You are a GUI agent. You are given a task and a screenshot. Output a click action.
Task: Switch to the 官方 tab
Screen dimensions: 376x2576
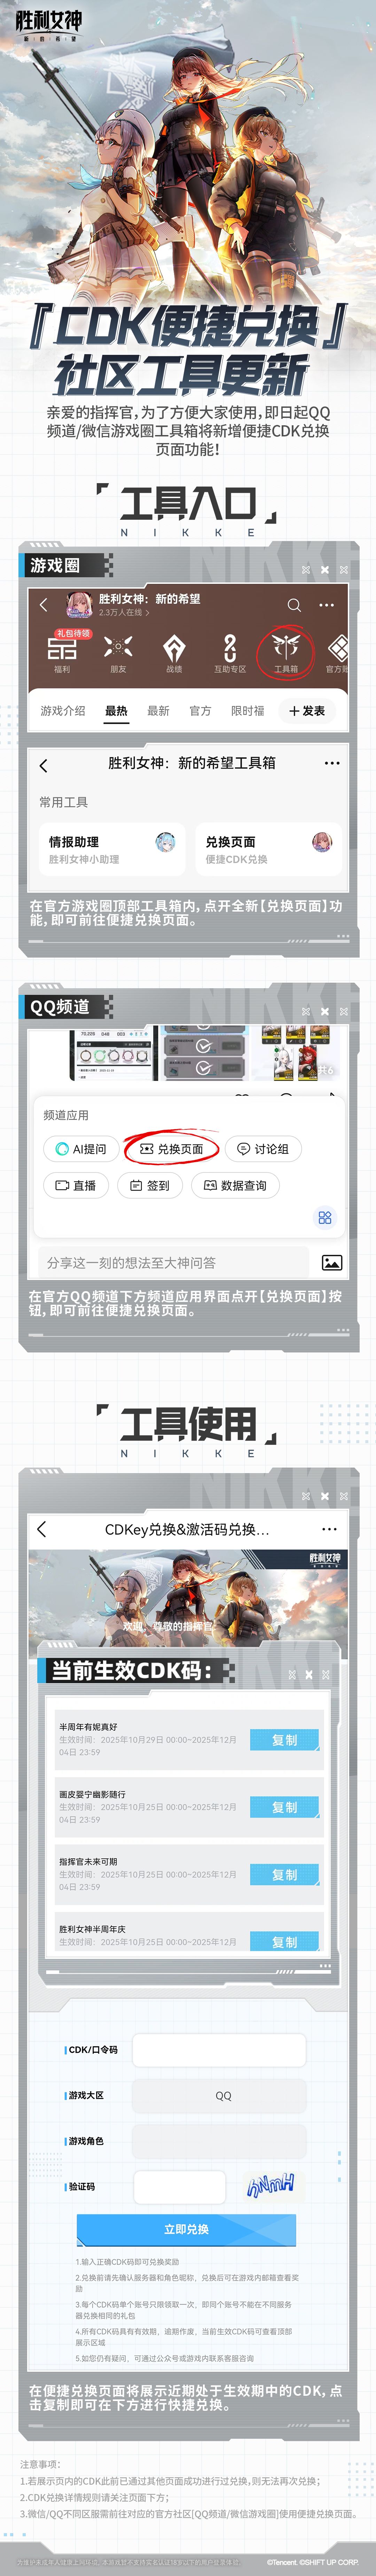click(200, 711)
